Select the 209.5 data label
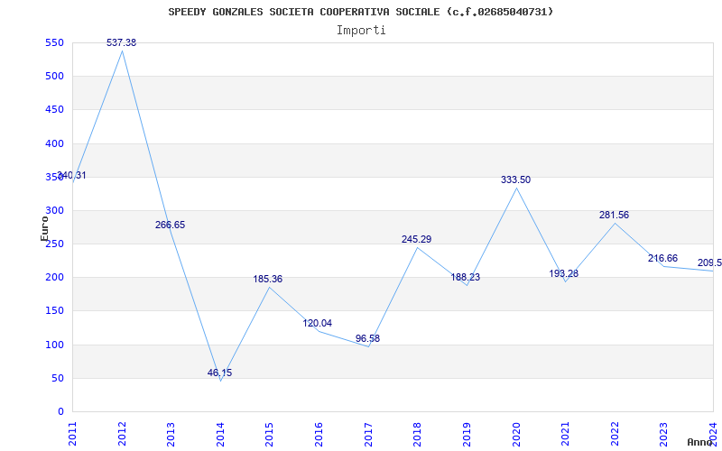This screenshot has height=451, width=722. tap(709, 262)
